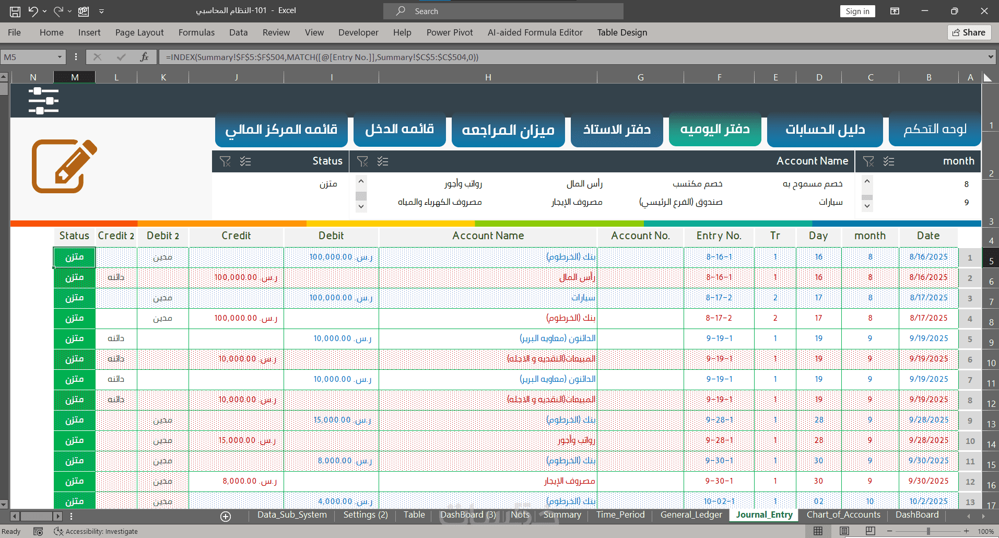
Task: Open the Power Pivot tab
Action: [x=450, y=32]
